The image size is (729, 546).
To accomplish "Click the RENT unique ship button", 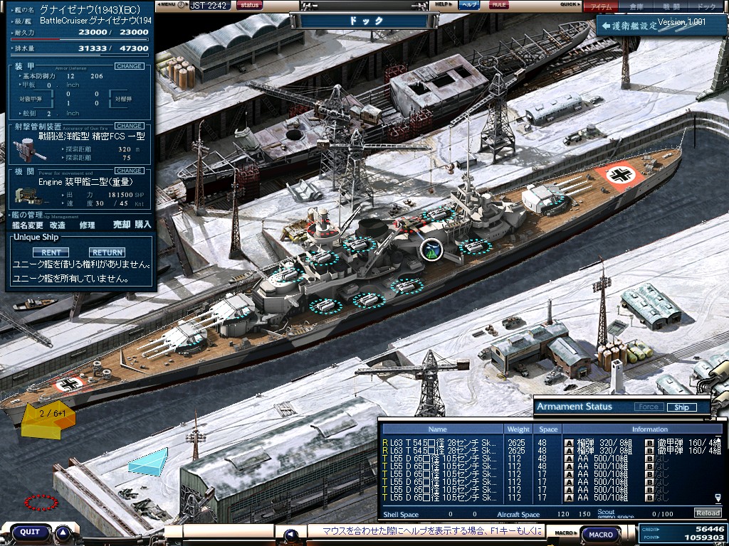I will pos(51,252).
